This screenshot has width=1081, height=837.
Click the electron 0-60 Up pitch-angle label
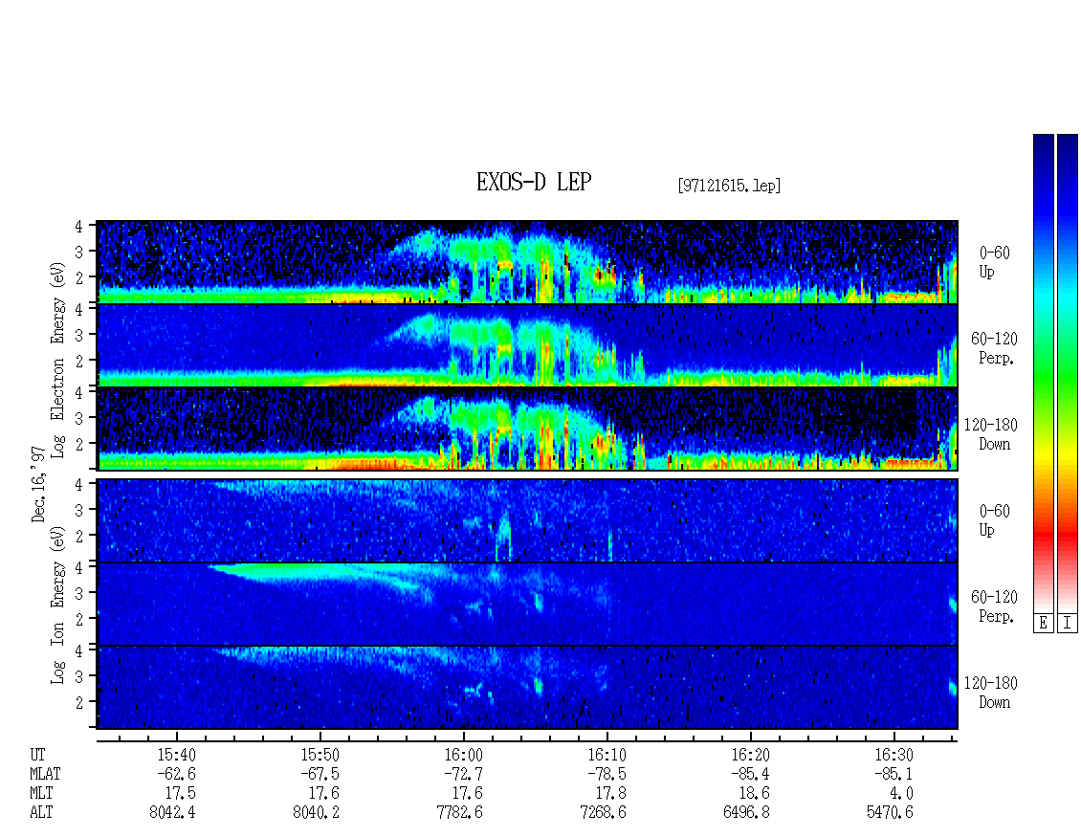994,262
